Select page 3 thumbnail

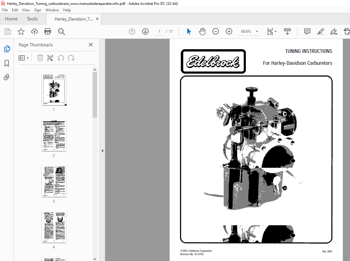point(54,181)
